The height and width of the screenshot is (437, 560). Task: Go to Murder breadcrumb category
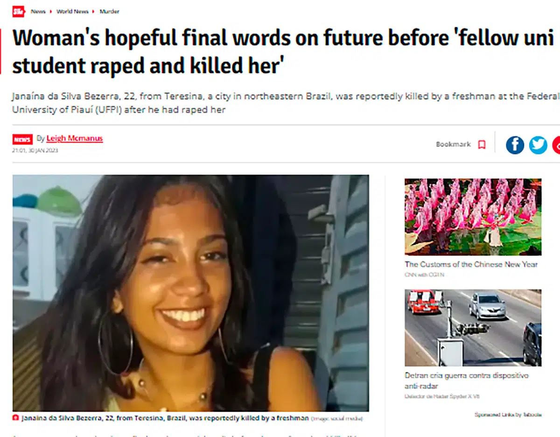coord(109,11)
